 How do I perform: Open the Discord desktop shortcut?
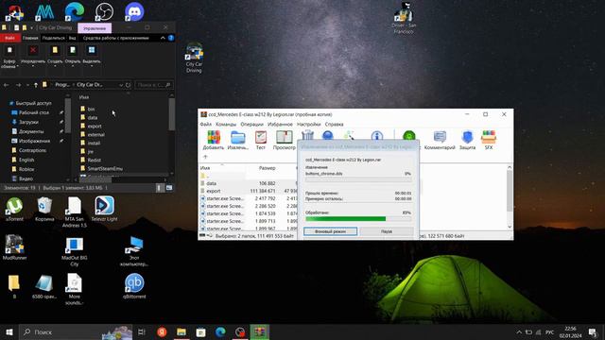[x=134, y=11]
